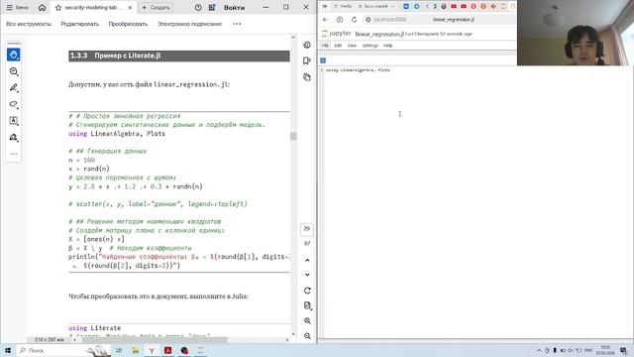Go to the Acrobat home icon
This screenshot has width=634, height=357.
(x=42, y=8)
